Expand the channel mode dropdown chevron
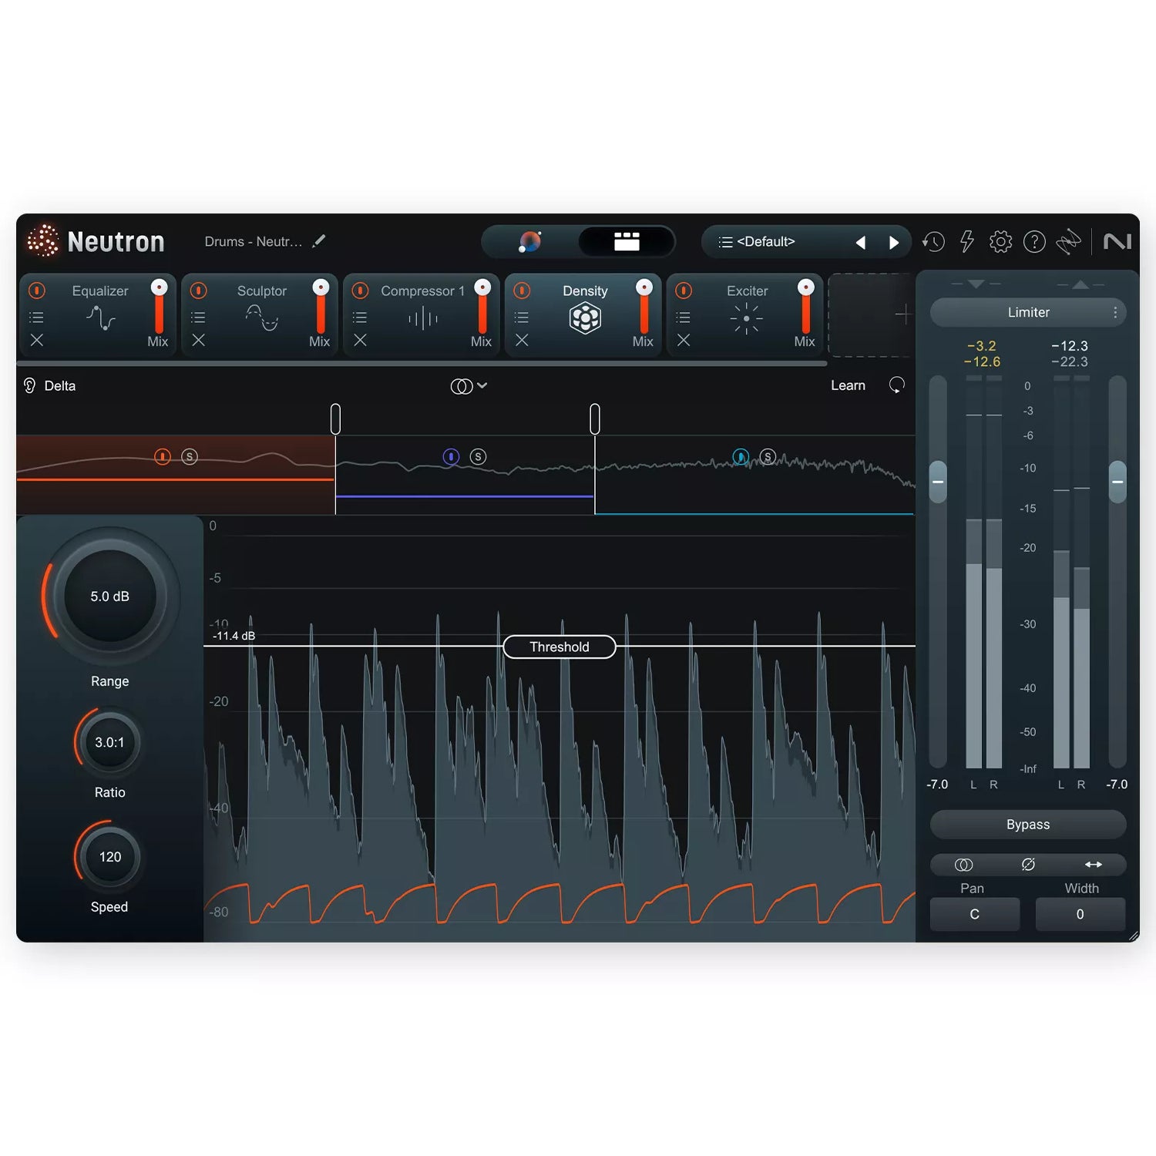This screenshot has width=1156, height=1156. 482,385
